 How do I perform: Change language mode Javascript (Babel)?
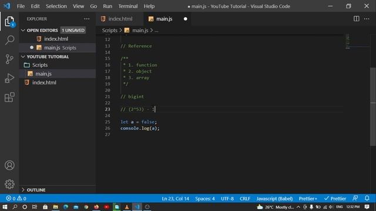(x=274, y=199)
